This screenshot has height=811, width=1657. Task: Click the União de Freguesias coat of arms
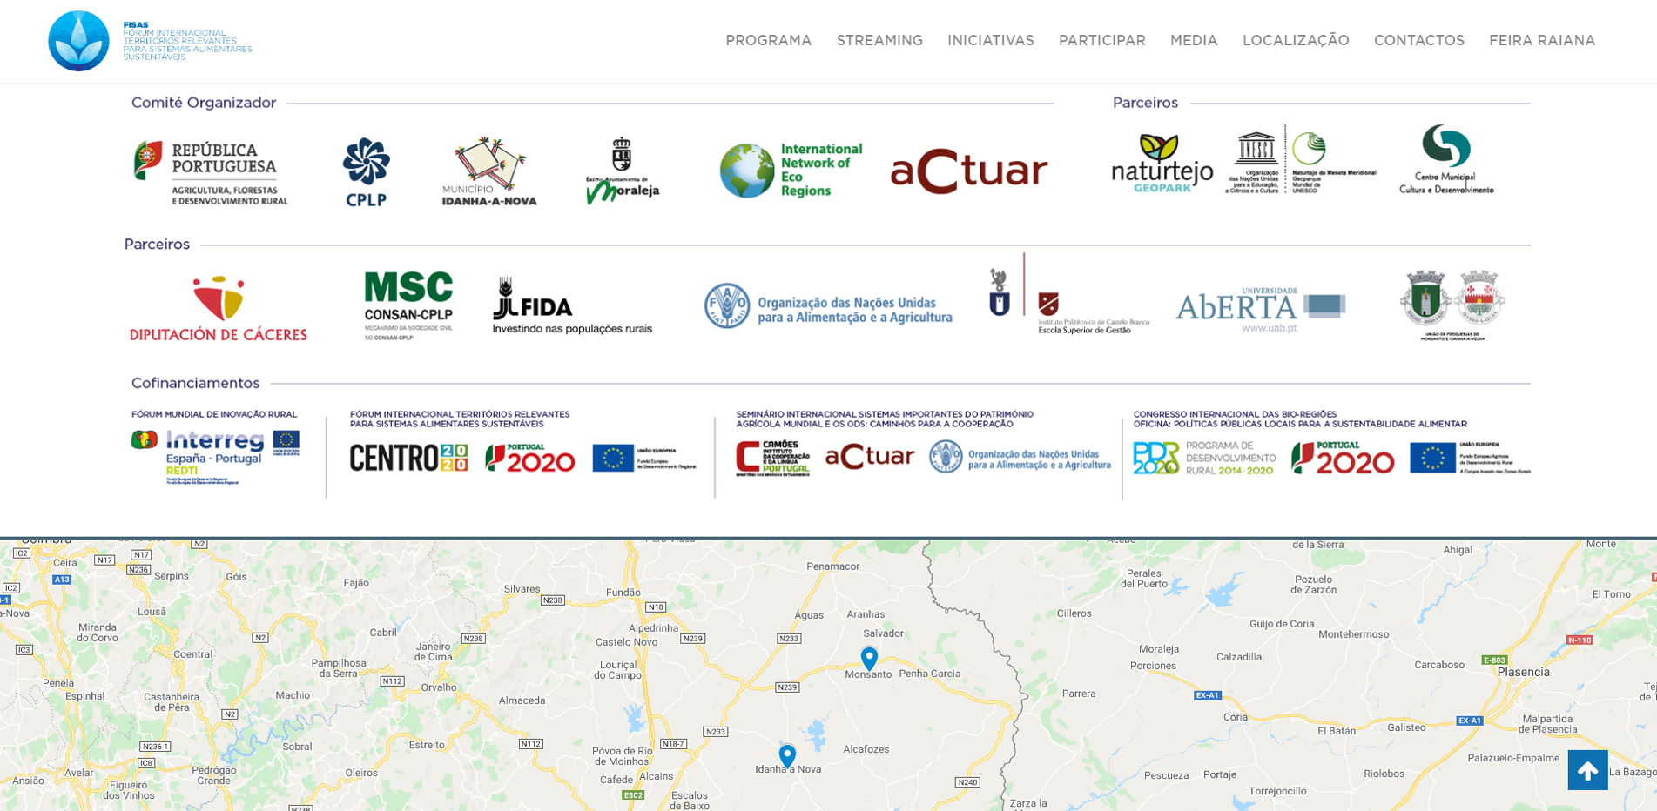click(1452, 305)
